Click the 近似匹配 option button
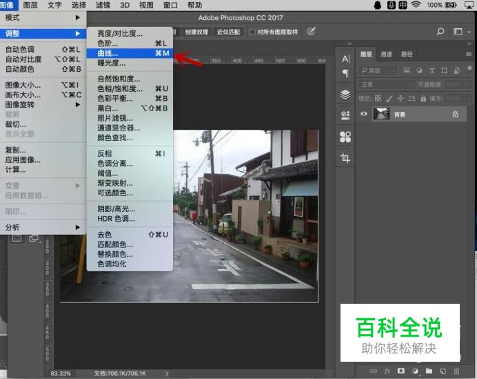 [x=228, y=32]
